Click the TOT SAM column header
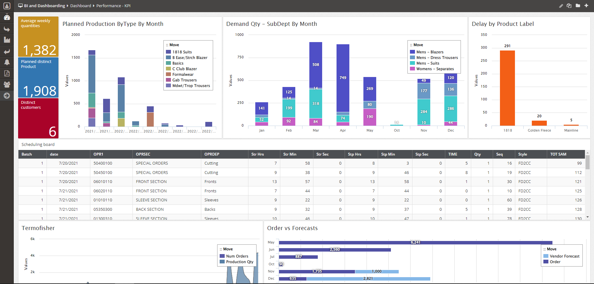Screen dimensions: 594x284 (558, 154)
